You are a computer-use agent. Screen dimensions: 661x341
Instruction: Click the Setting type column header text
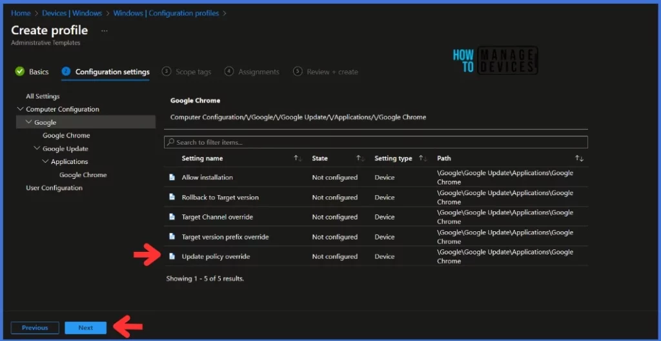pos(393,158)
